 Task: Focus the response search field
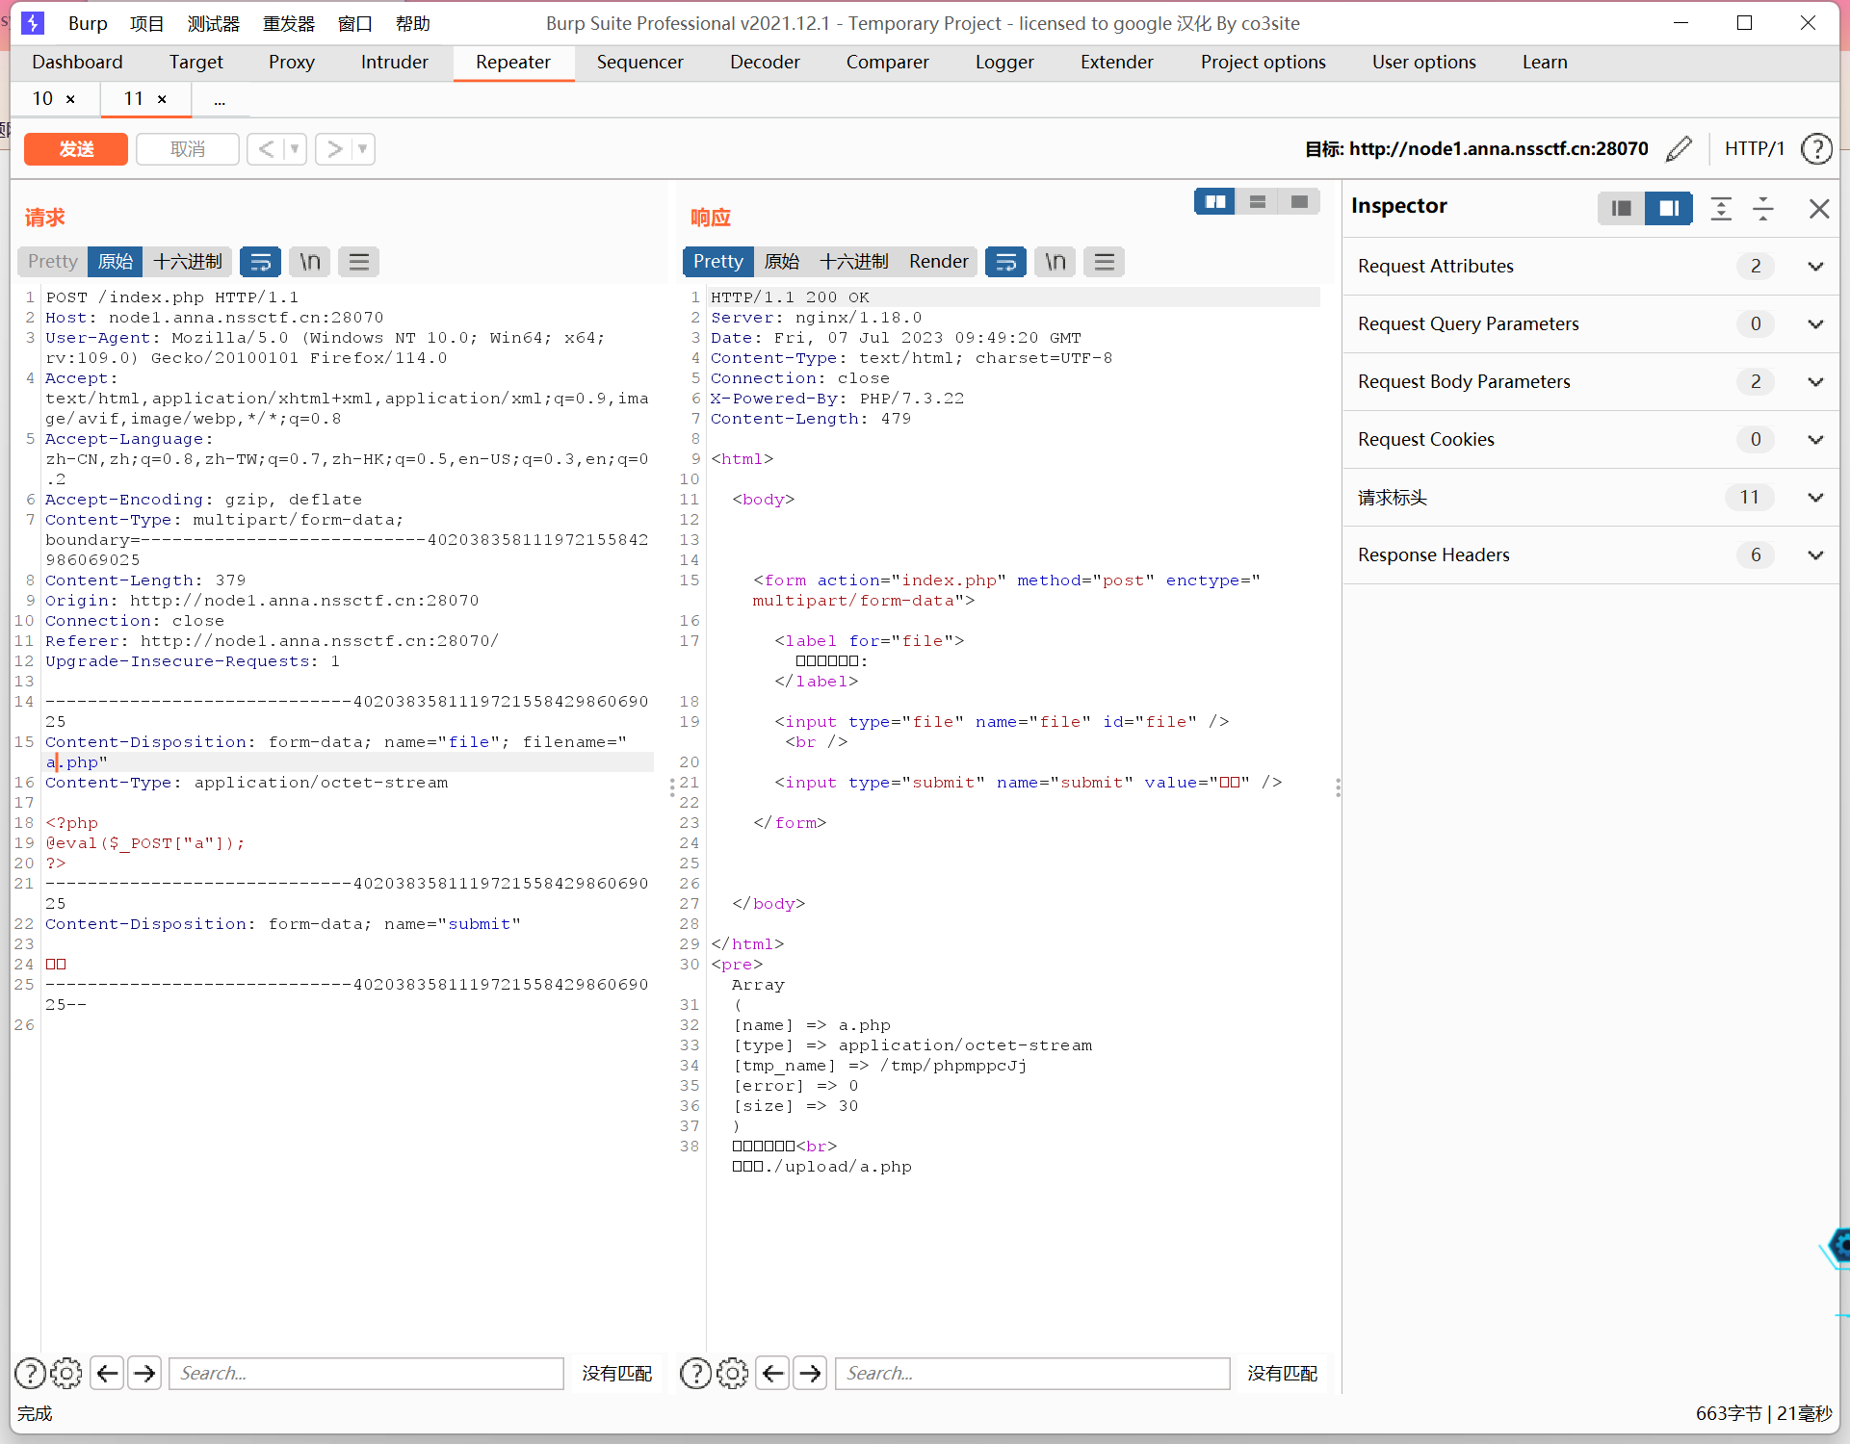point(1032,1373)
